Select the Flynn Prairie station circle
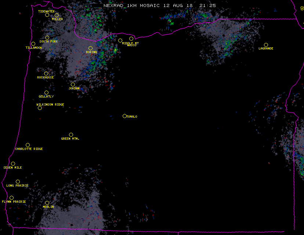 pyautogui.click(x=11, y=198)
